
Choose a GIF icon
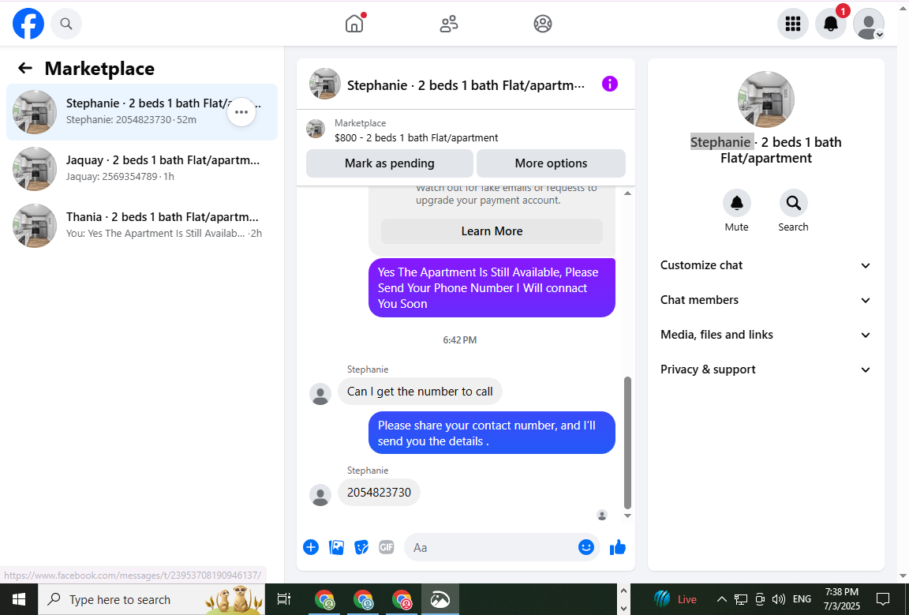pyautogui.click(x=386, y=547)
